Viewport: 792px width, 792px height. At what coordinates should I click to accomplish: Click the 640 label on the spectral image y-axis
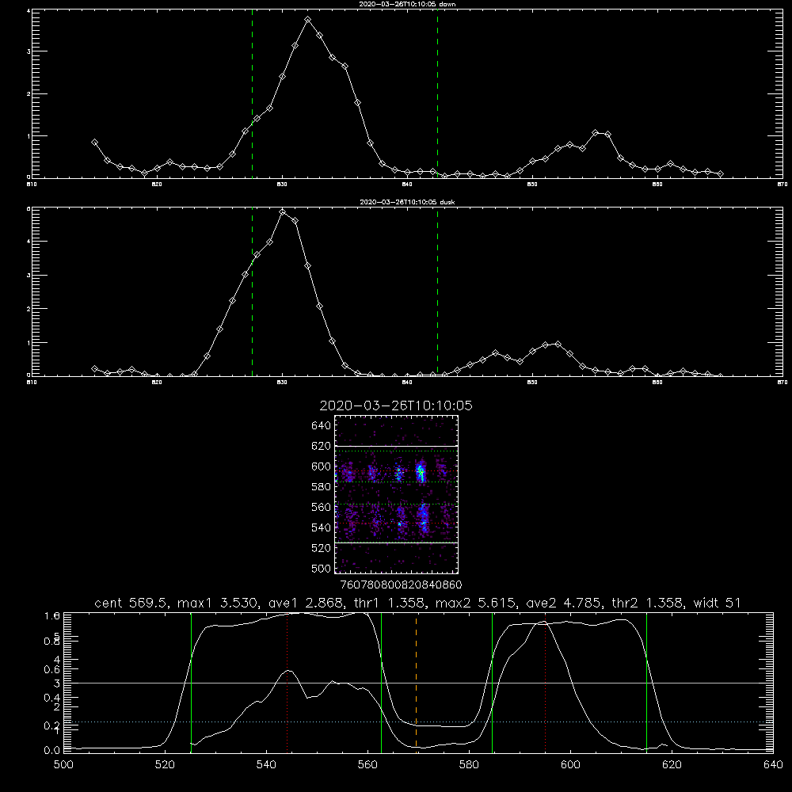321,426
